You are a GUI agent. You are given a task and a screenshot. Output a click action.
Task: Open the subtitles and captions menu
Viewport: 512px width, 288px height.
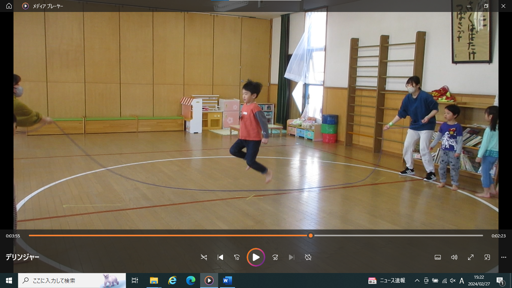coord(437,257)
